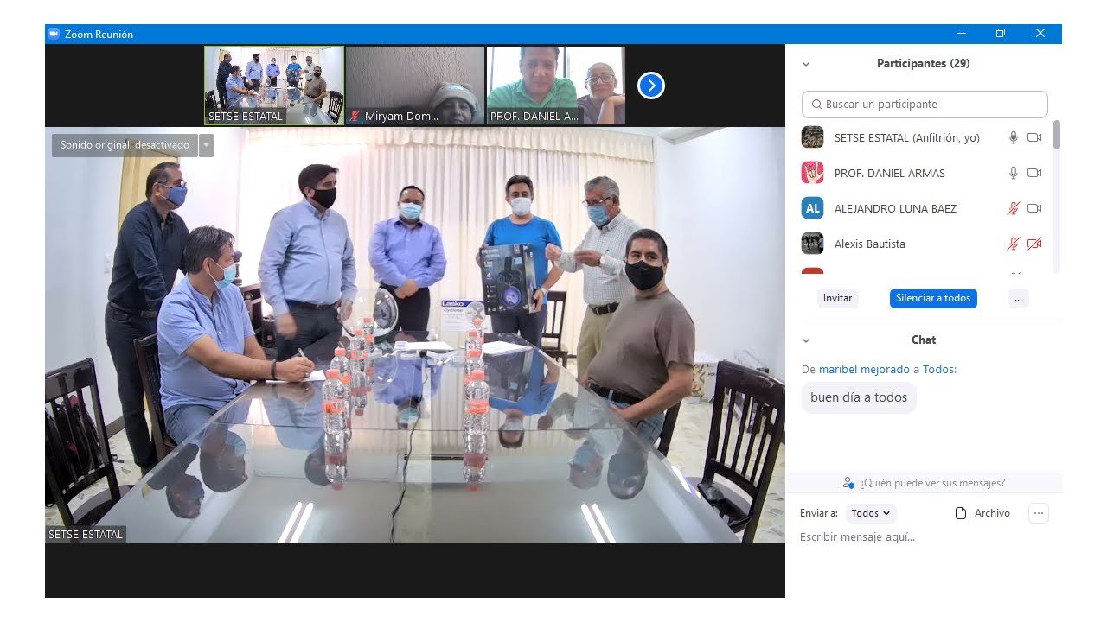Click the Invitar button
This screenshot has width=1107, height=622.
point(837,298)
